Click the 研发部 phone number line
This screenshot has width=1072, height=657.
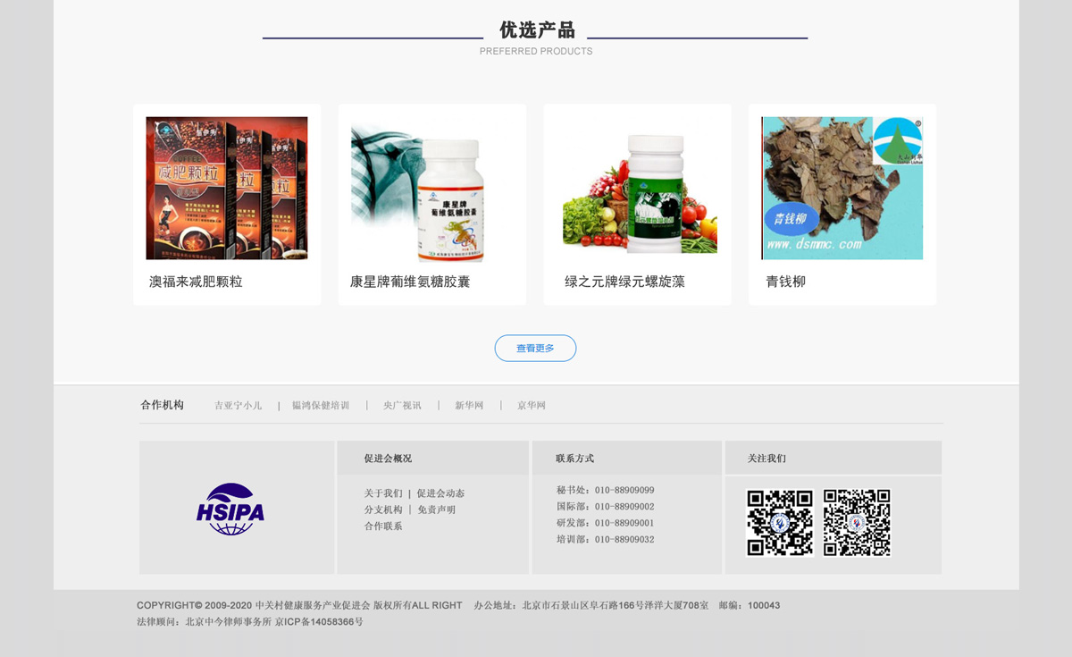point(606,523)
